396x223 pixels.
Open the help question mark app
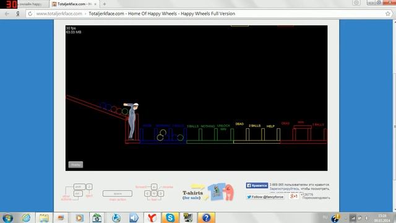206,218
